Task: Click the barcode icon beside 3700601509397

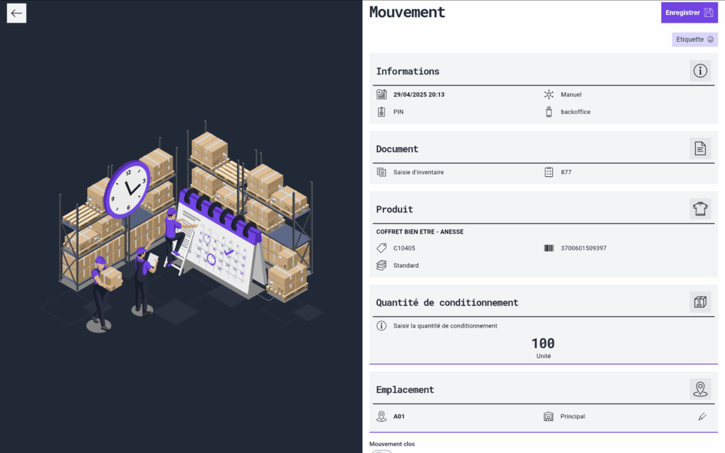Action: tap(549, 248)
